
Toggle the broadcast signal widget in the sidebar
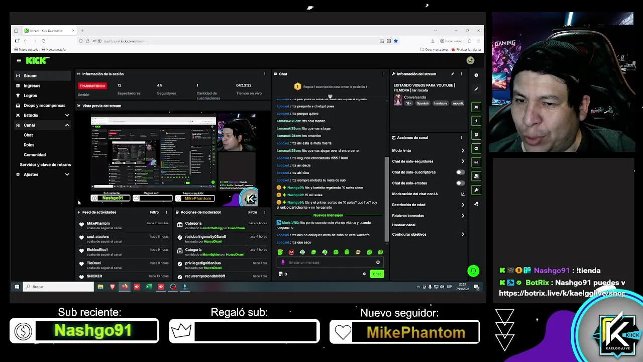pos(477,162)
